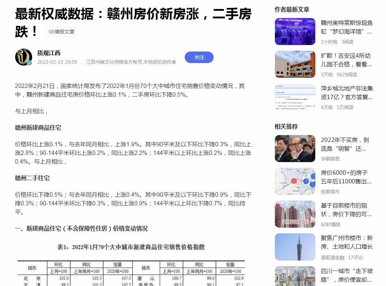This screenshot has height=286, width=386.
Task: Click the 17评论 comment count
Action: click(355, 258)
